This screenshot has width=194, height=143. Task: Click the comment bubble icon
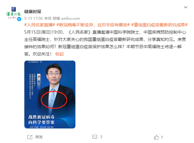coord(95,137)
